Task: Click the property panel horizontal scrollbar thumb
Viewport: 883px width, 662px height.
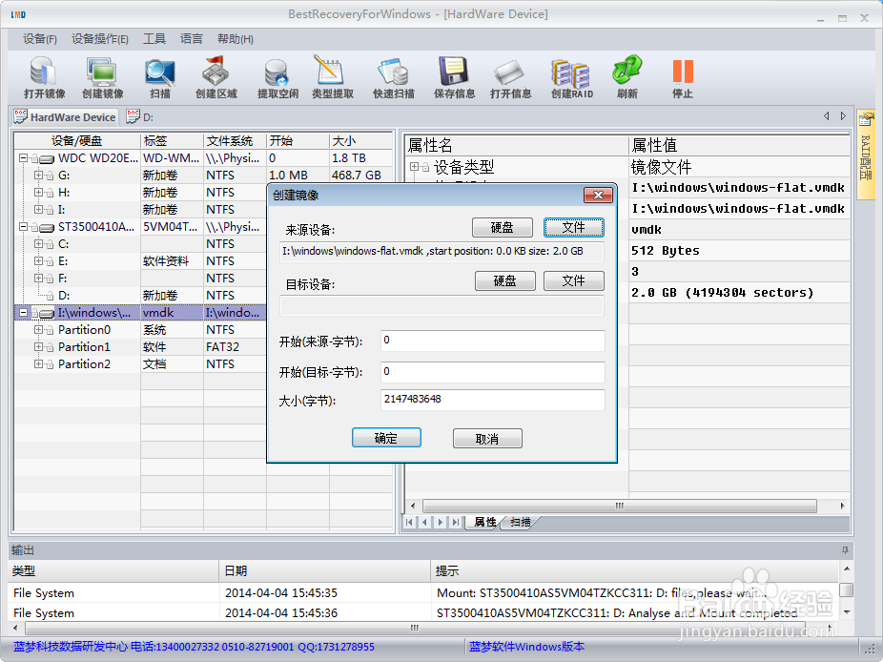Action: coord(620,506)
